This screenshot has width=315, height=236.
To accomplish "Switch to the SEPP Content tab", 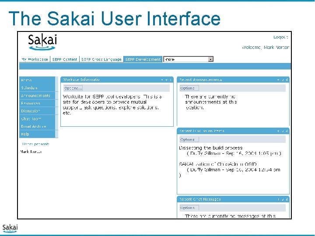I will pos(65,59).
